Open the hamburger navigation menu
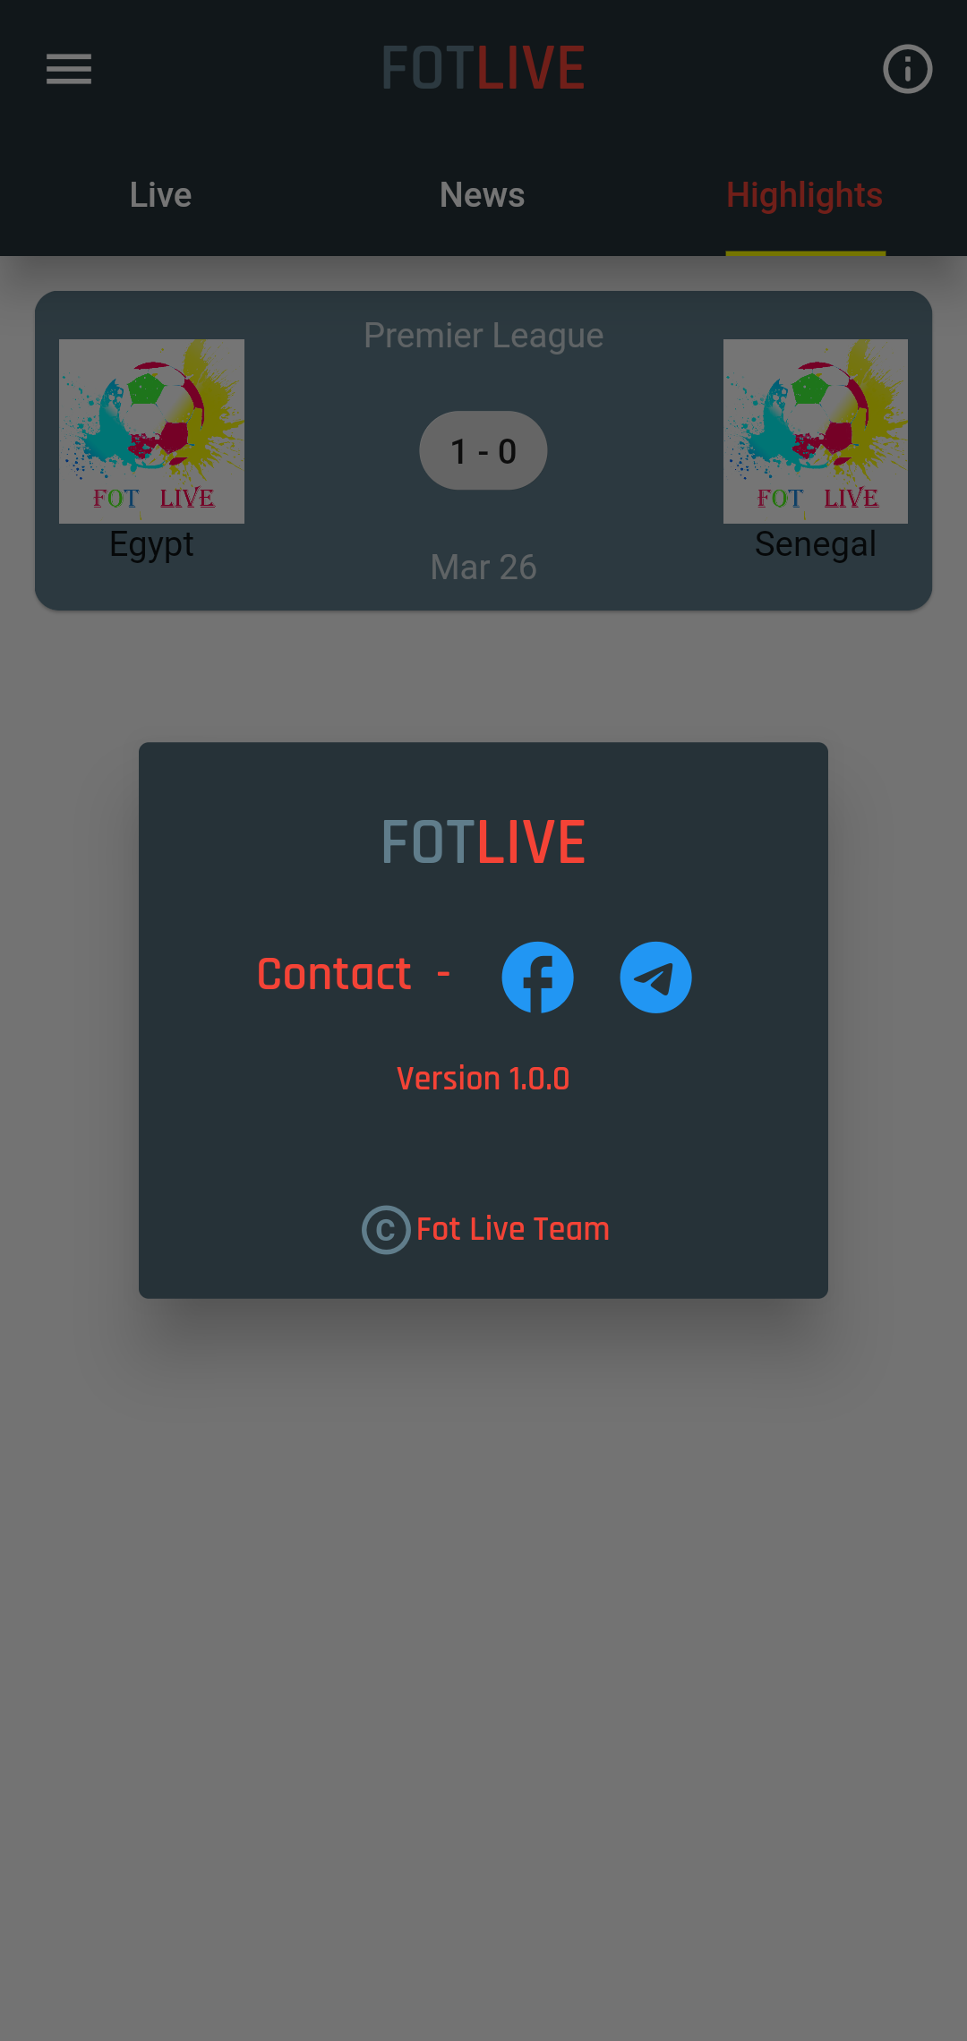Viewport: 967px width, 2041px height. pos(69,69)
